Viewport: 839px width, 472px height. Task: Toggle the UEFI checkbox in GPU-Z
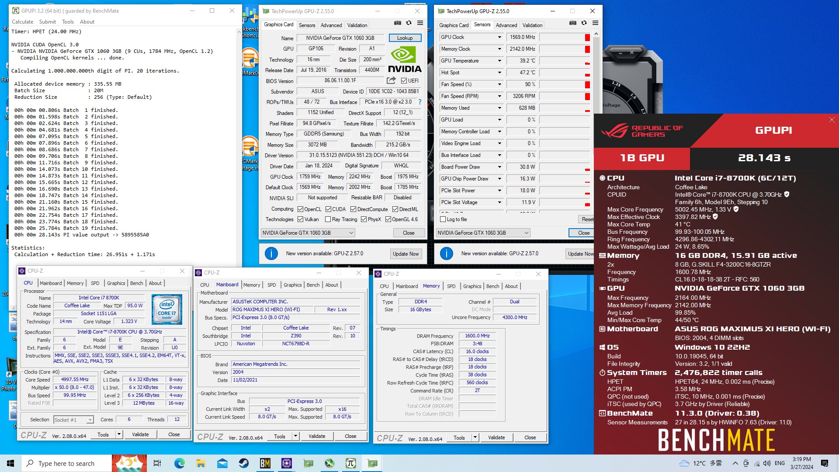404,81
